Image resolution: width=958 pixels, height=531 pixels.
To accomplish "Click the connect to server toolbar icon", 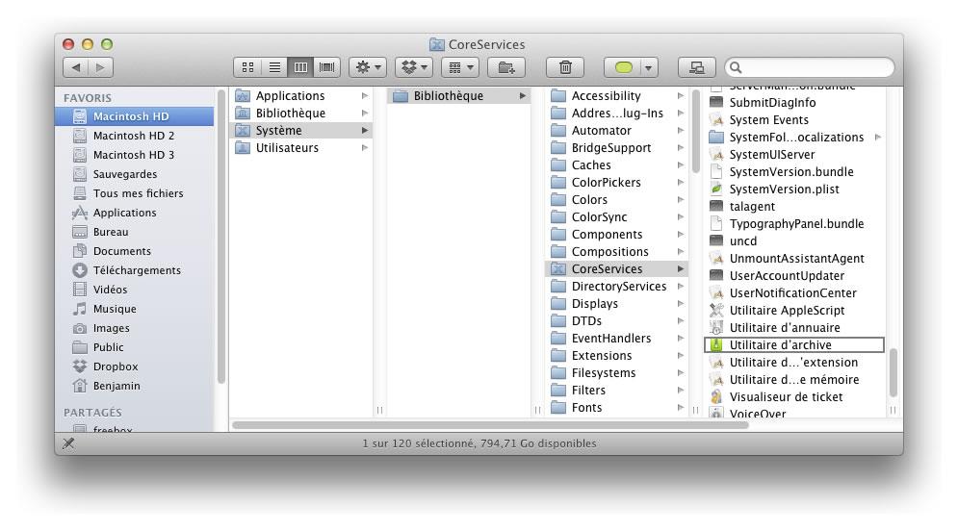I will 696,67.
